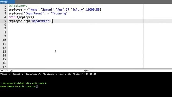Click line number 13 in the gutter

[x=4, y=51]
